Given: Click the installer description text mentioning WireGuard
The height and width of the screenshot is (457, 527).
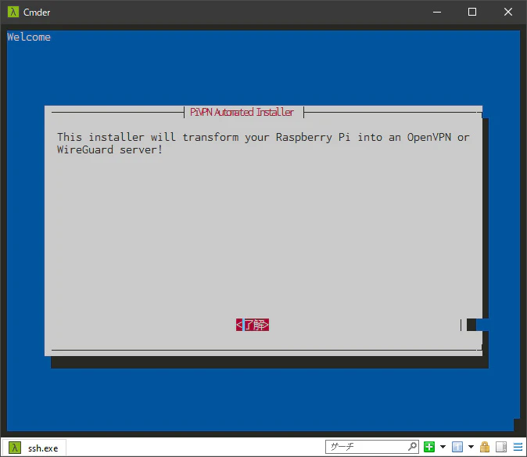Looking at the screenshot, I should click(263, 143).
